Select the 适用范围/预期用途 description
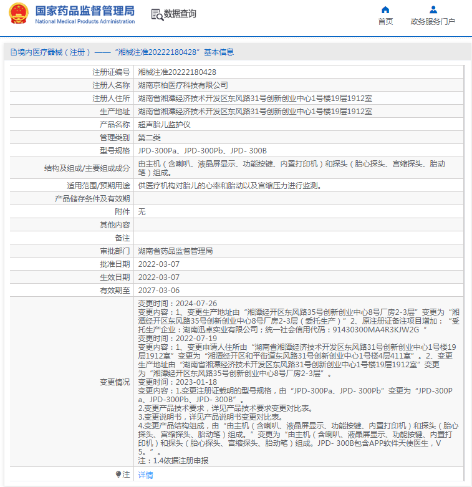 pyautogui.click(x=230, y=185)
